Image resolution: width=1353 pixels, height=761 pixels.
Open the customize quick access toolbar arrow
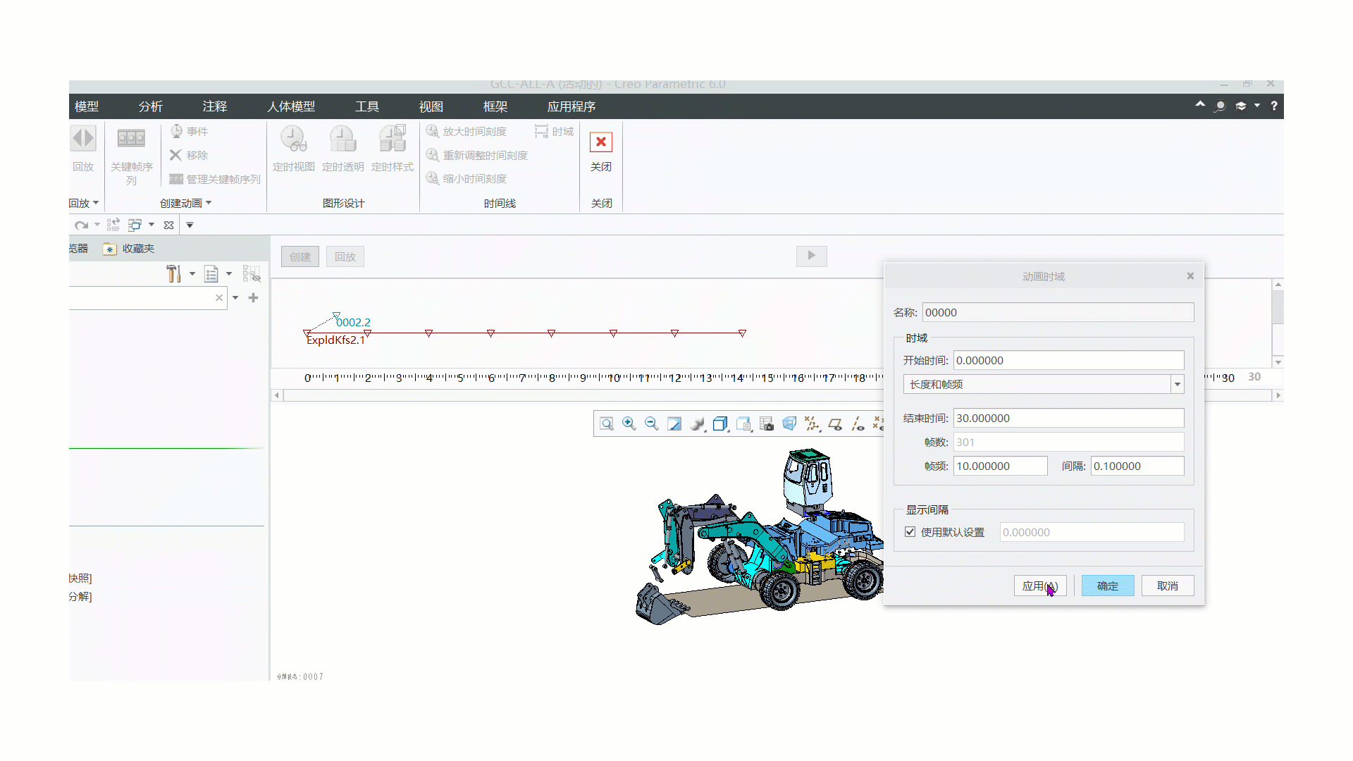(190, 225)
